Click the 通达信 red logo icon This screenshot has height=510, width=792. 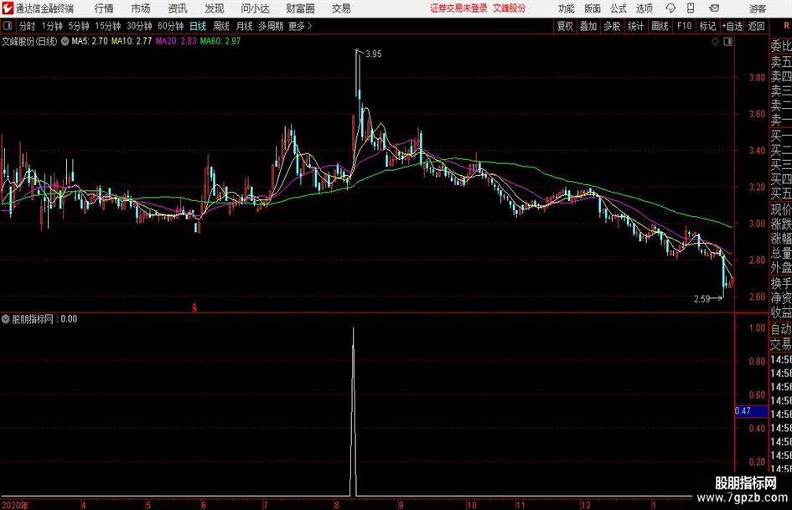(x=8, y=8)
